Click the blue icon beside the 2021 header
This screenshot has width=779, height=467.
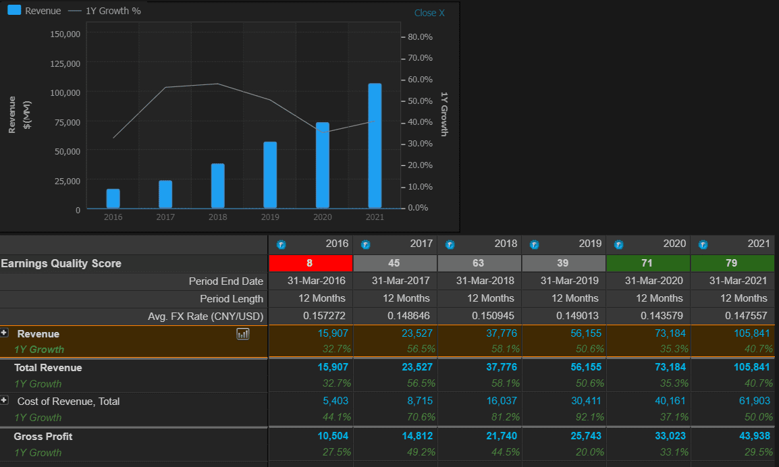coord(703,244)
